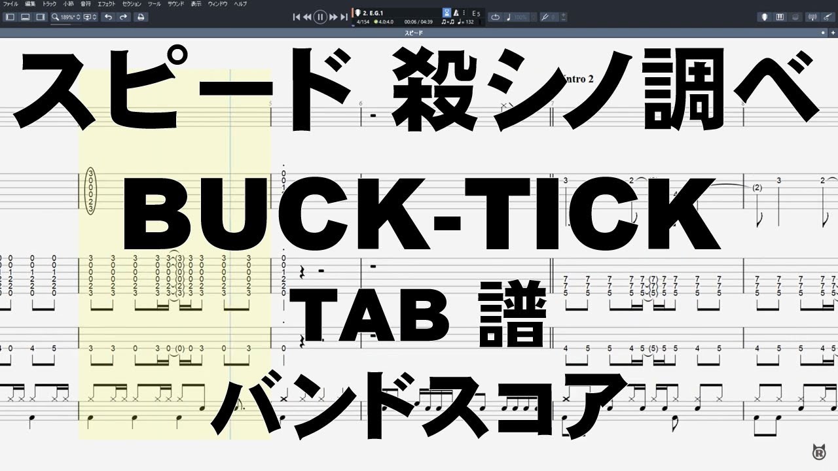
Task: Select the piano keyboard panel icon
Action: click(x=779, y=17)
